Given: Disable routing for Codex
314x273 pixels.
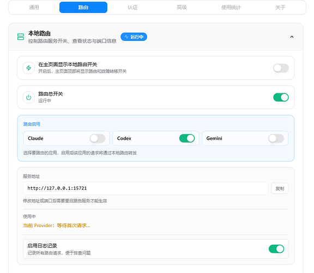Looking at the screenshot, I should click(x=187, y=138).
